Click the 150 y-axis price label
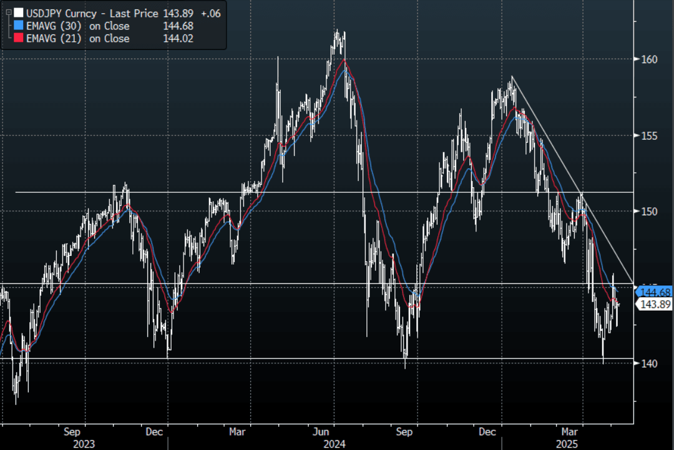The width and height of the screenshot is (674, 450). click(x=649, y=212)
